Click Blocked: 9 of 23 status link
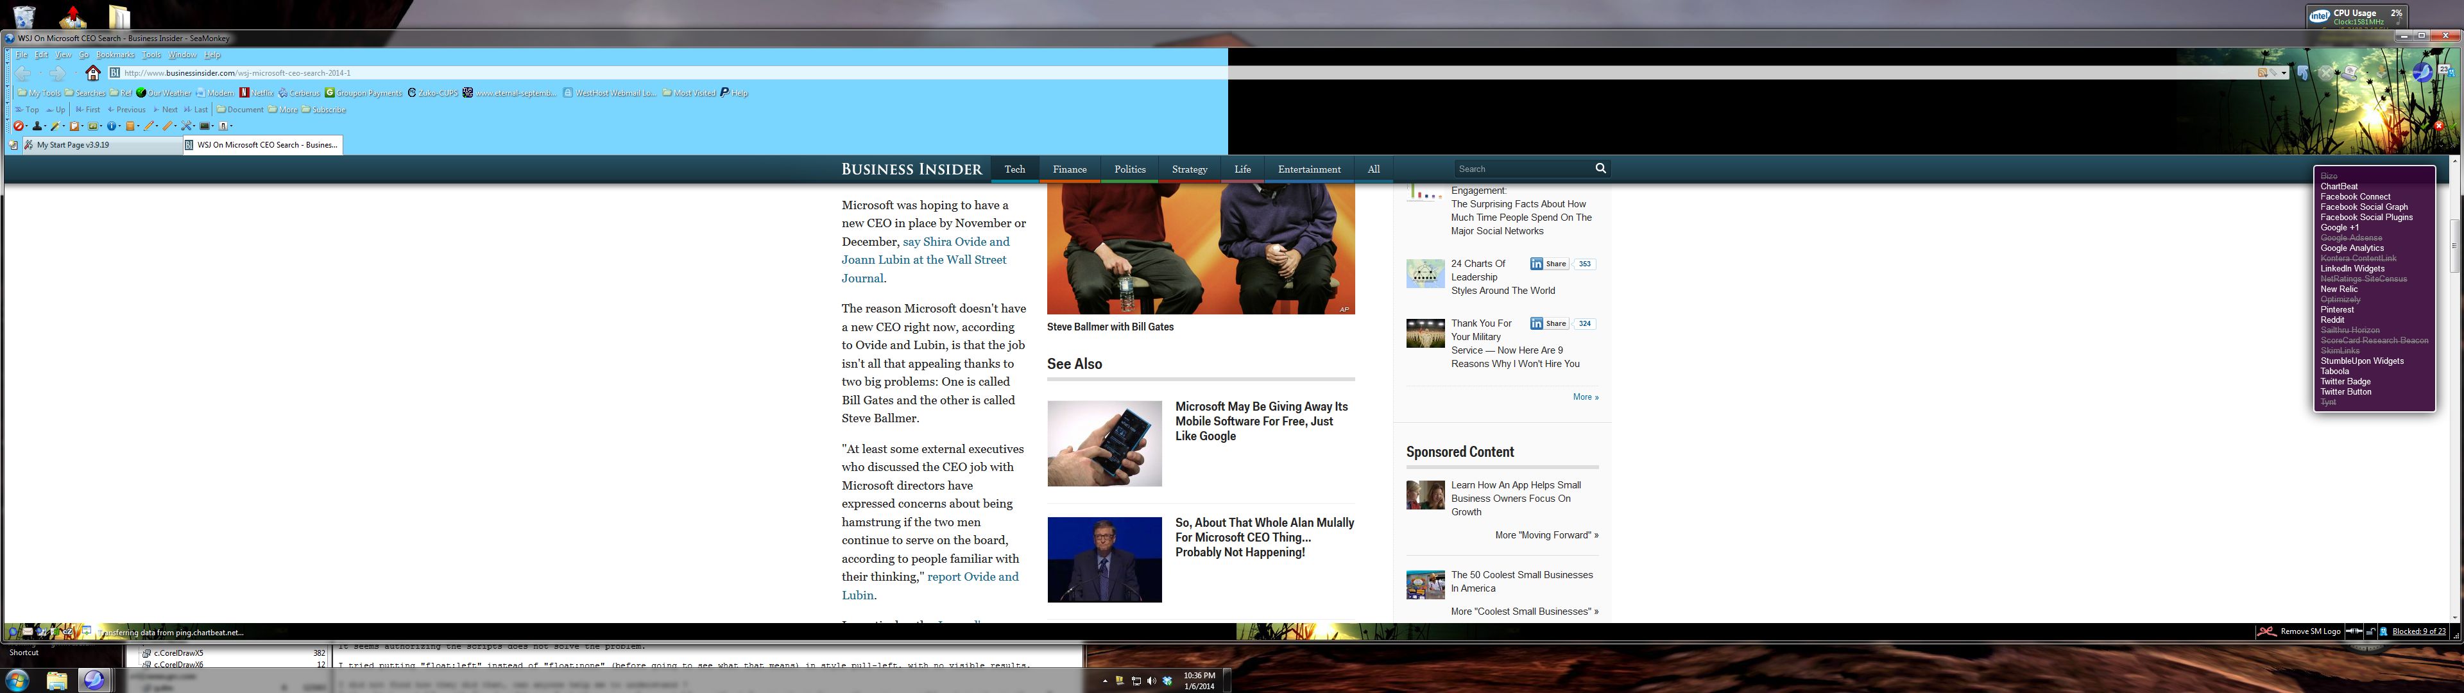The image size is (2464, 693). [x=2418, y=632]
